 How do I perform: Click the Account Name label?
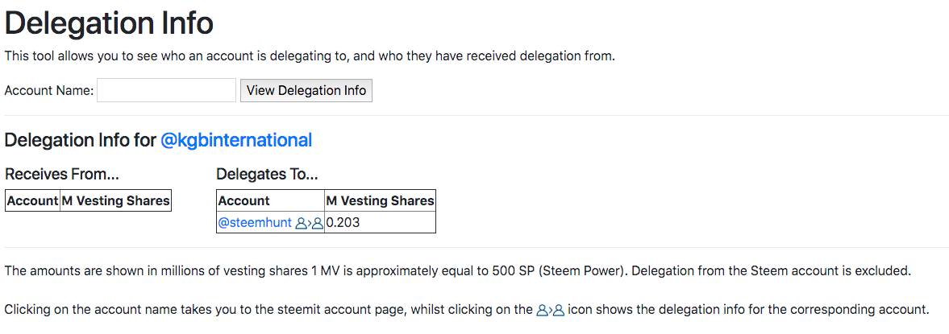pyautogui.click(x=49, y=91)
